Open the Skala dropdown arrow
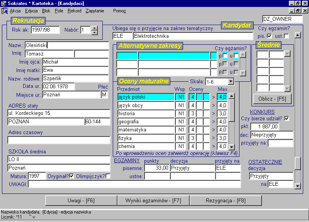The image size is (309, 222). point(231,81)
